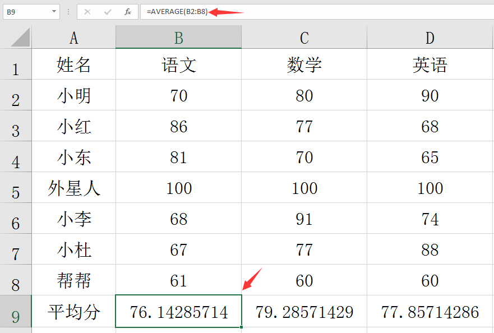Click 小明's 语文 score 70
Screen dimensions: 494x333
tap(179, 95)
